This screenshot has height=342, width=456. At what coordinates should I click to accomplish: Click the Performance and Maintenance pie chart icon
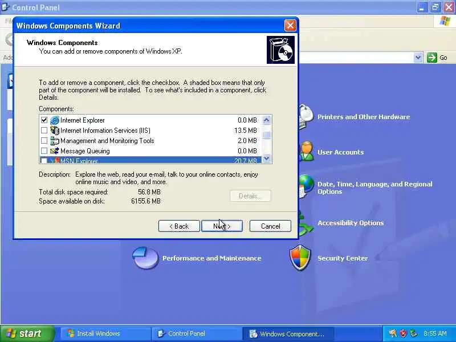click(145, 258)
